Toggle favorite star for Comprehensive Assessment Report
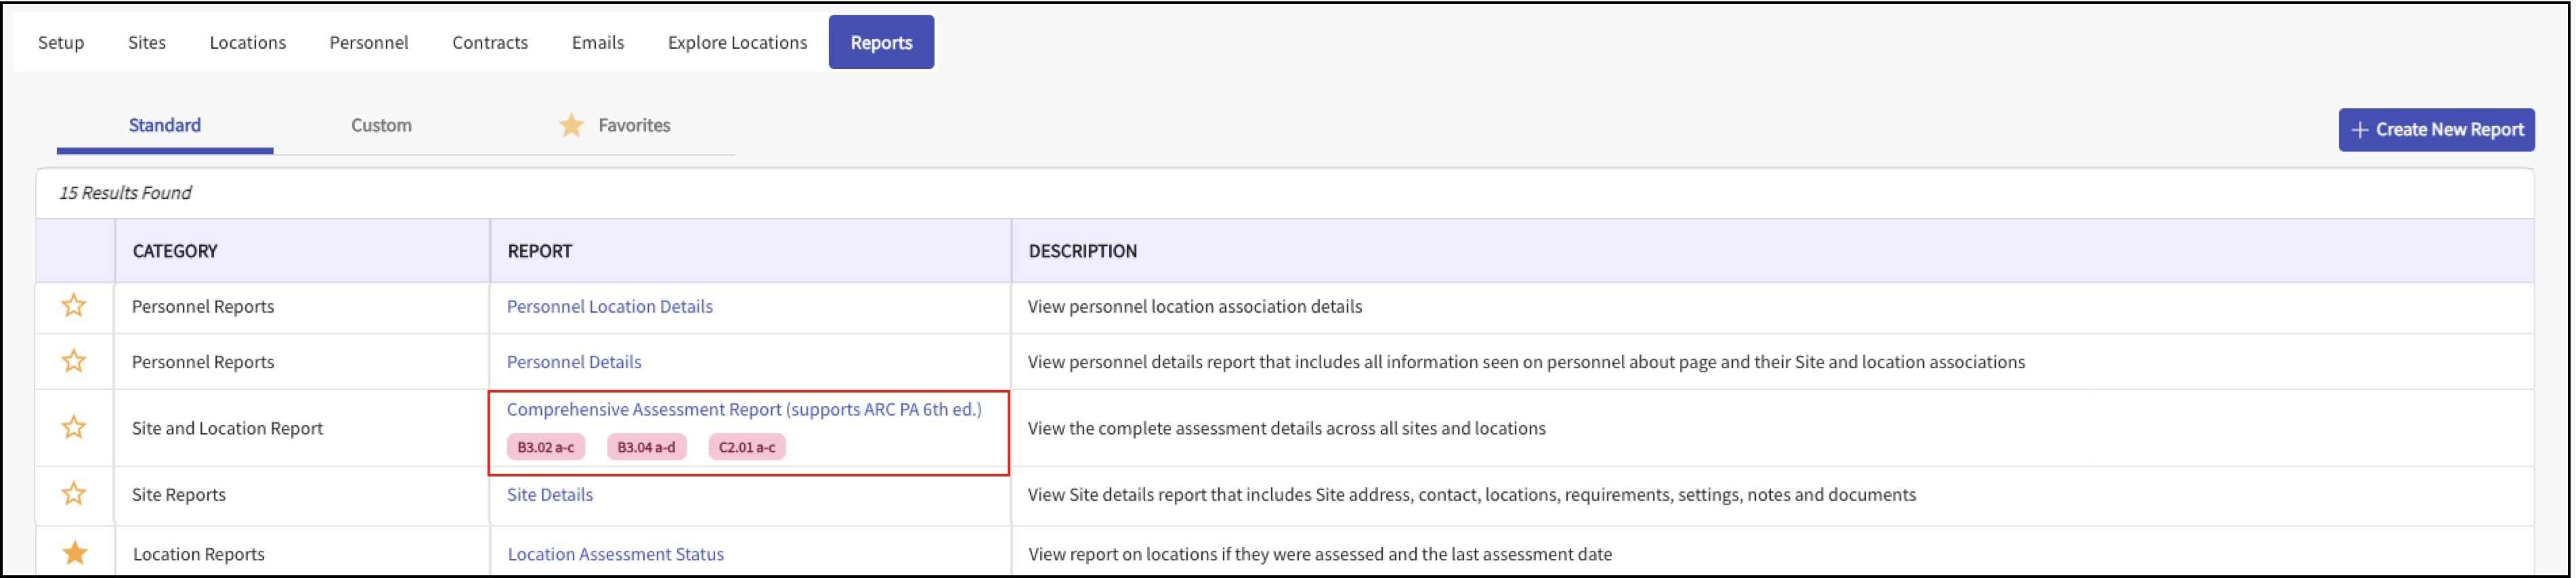This screenshot has width=2576, height=578. [x=74, y=428]
